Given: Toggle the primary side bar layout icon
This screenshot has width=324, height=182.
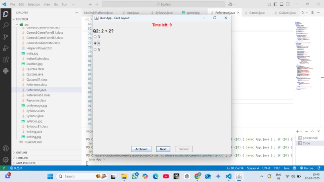Looking at the screenshot, I should click(275, 4).
